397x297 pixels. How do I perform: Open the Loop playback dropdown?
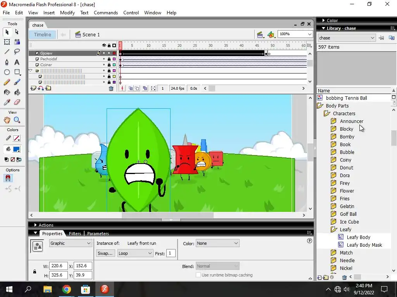135,253
